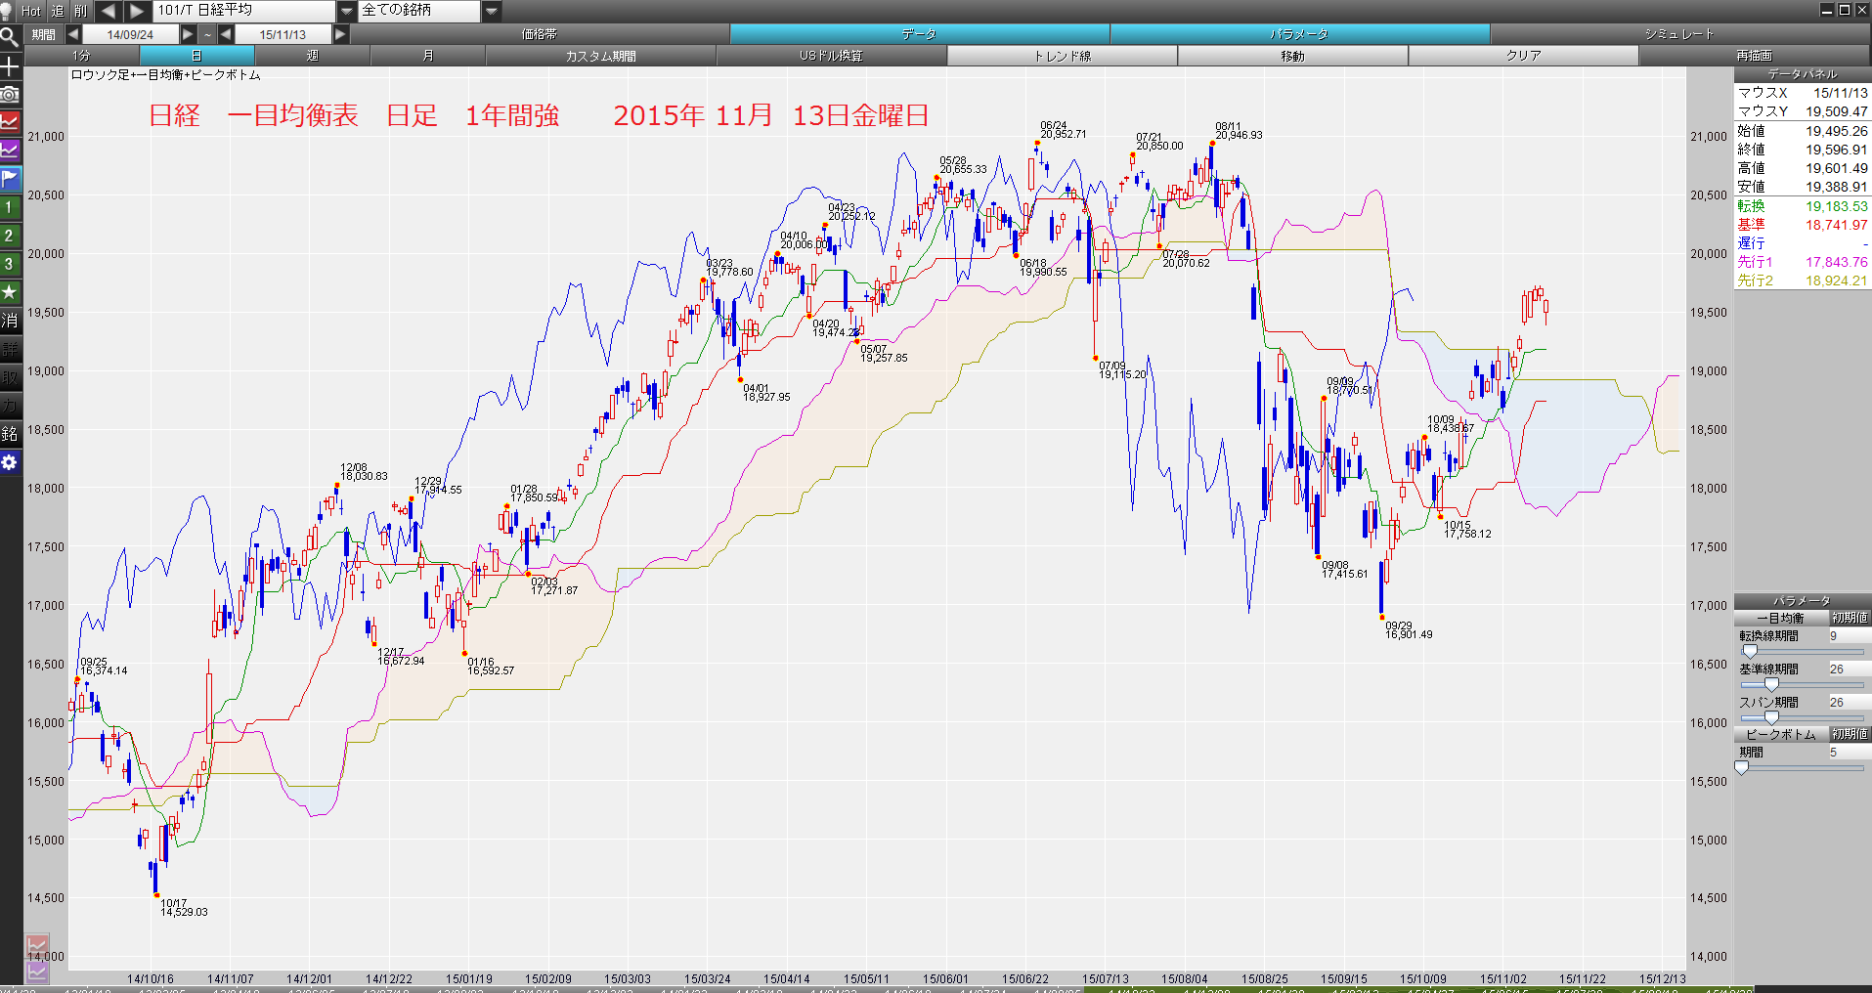Open settings with blue gear icon
1872x993 pixels.
coord(10,462)
